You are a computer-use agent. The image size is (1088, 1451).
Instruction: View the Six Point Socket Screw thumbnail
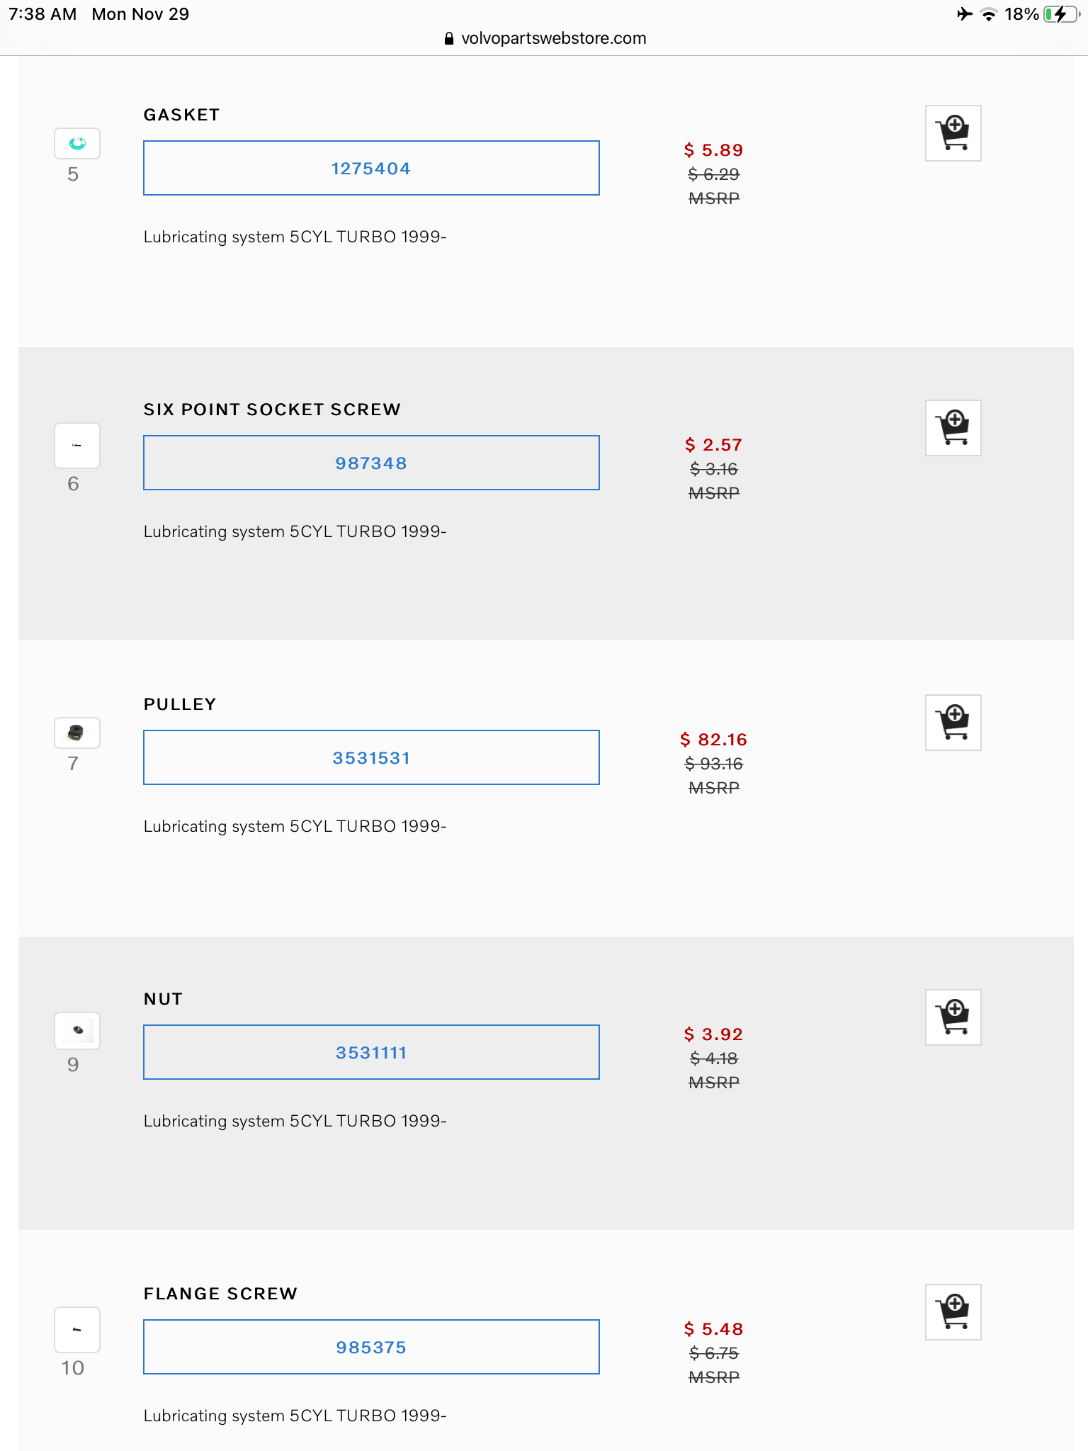coord(77,446)
